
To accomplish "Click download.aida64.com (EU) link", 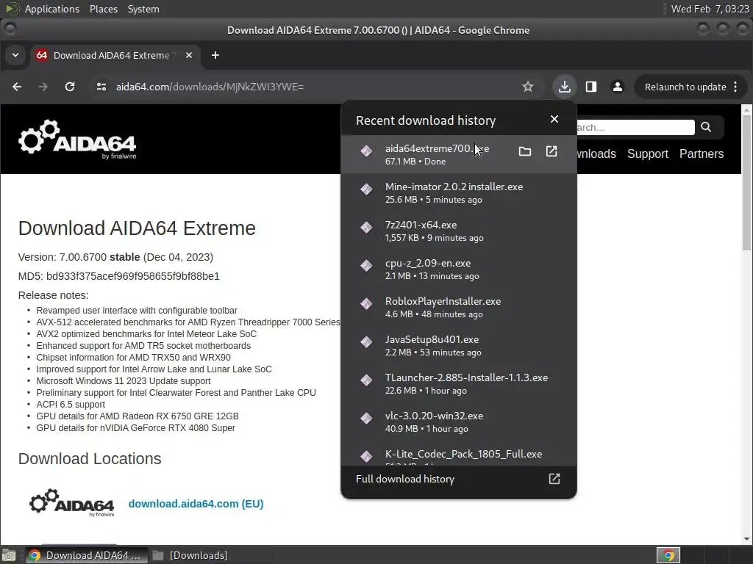I will pos(196,504).
